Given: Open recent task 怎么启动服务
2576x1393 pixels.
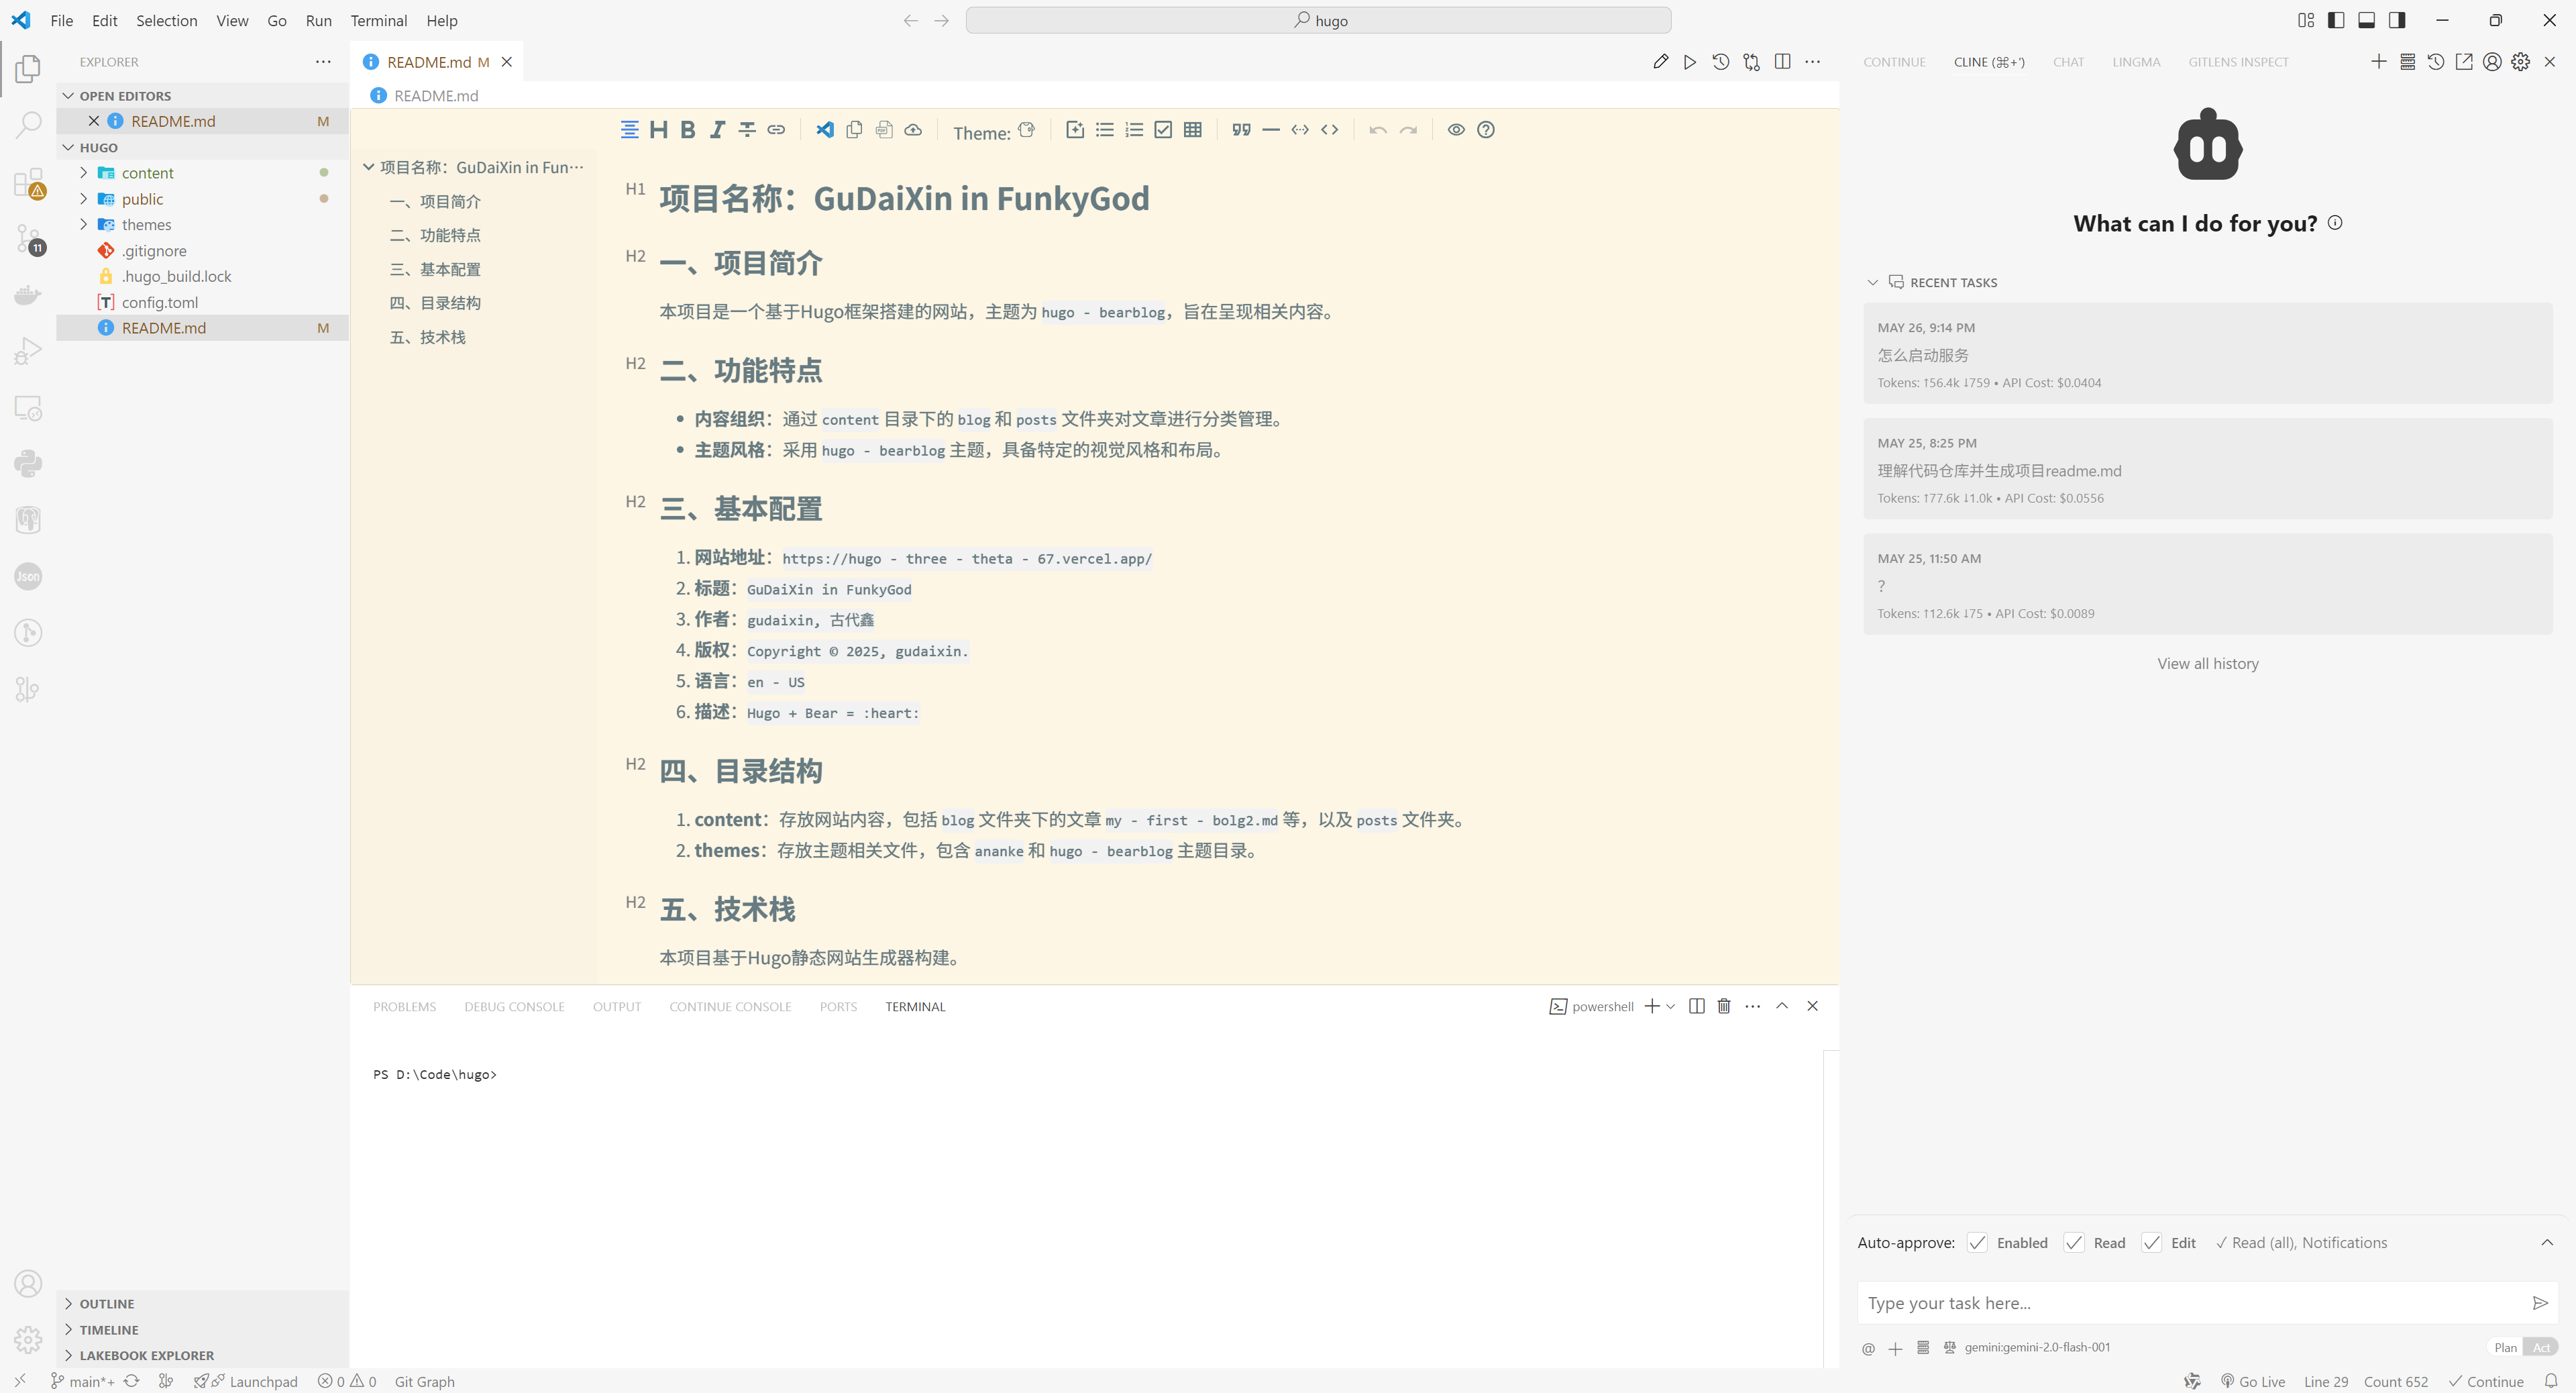Looking at the screenshot, I should pos(2208,354).
